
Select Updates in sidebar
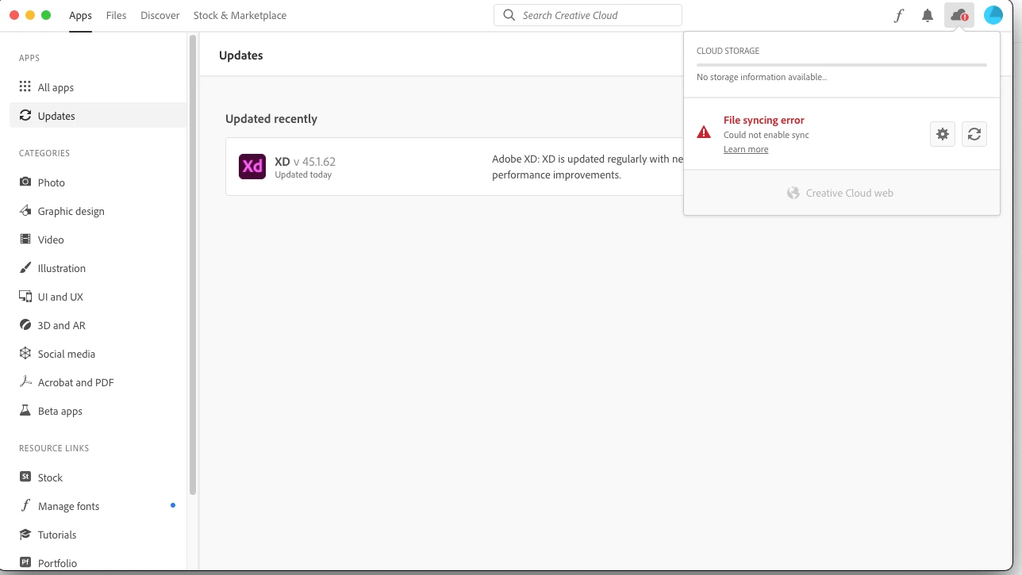coord(98,116)
